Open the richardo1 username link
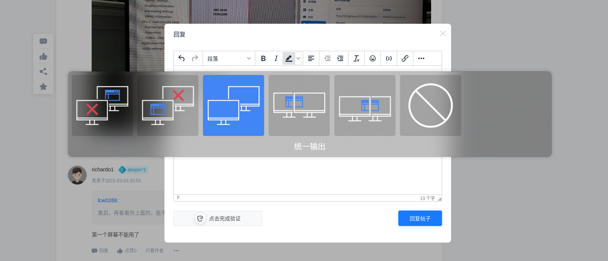 tap(103, 169)
